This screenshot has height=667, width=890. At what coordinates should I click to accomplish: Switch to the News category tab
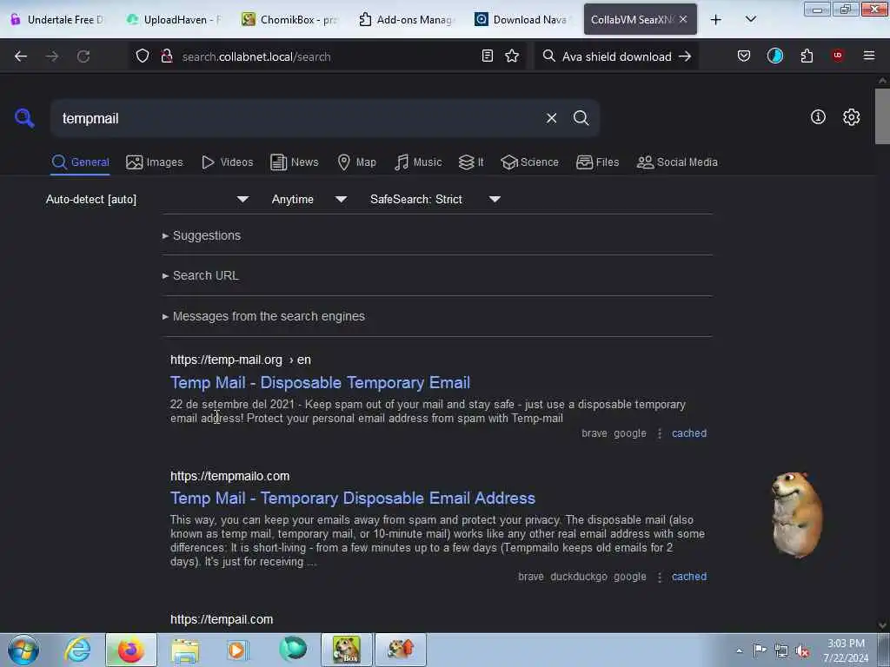coord(295,162)
